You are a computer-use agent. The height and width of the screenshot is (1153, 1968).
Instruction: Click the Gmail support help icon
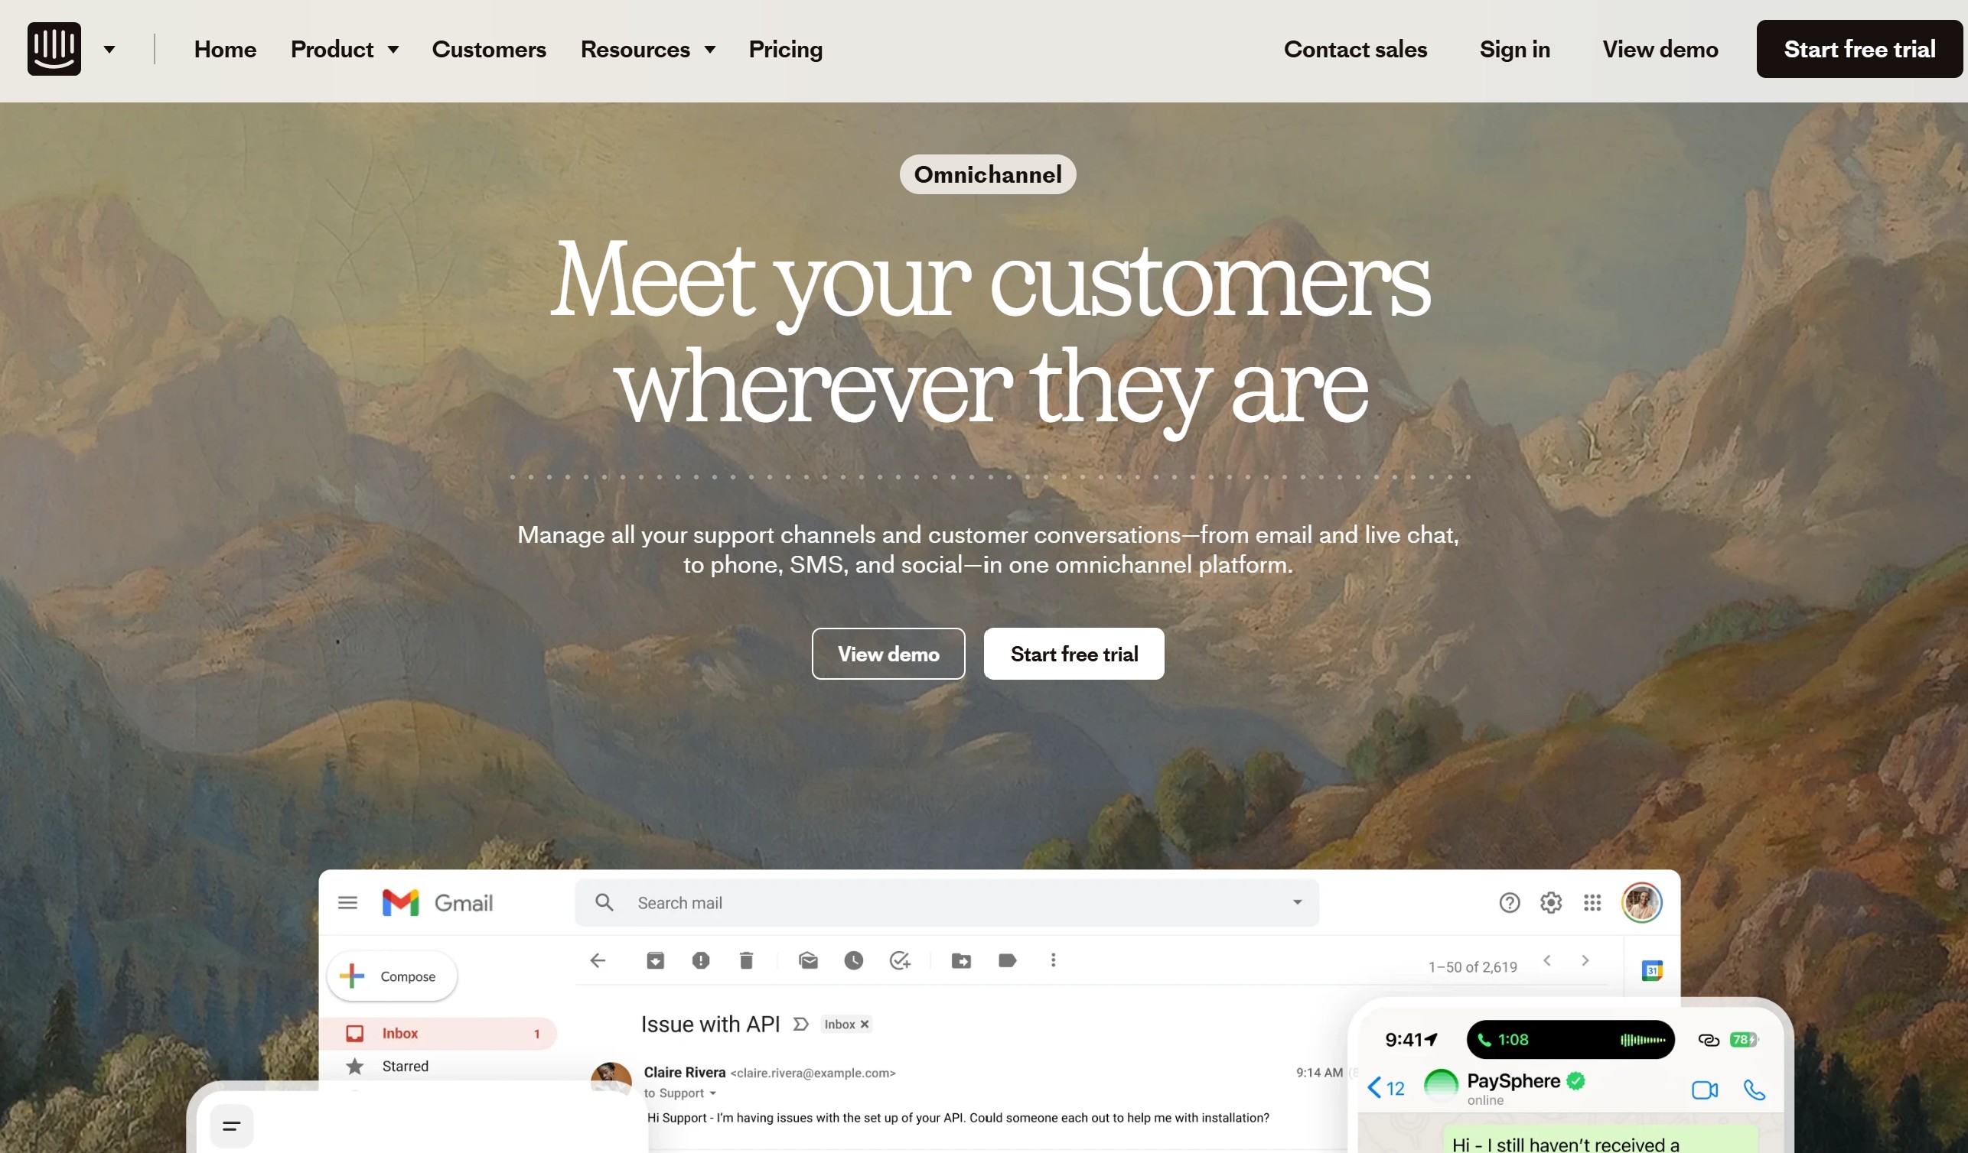[1509, 902]
